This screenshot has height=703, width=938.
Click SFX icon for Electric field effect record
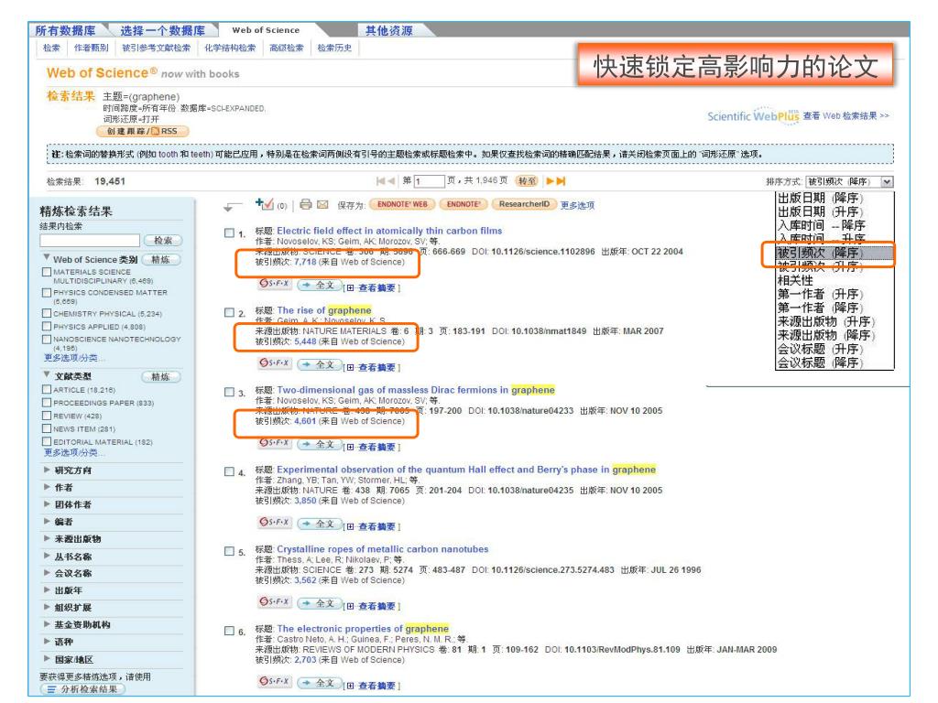[275, 284]
